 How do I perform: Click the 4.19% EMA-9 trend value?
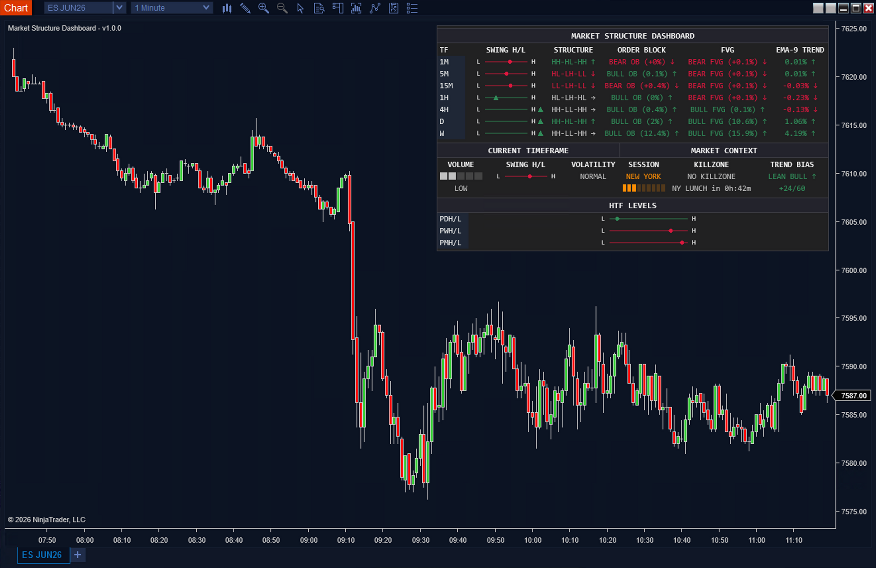[x=799, y=133]
